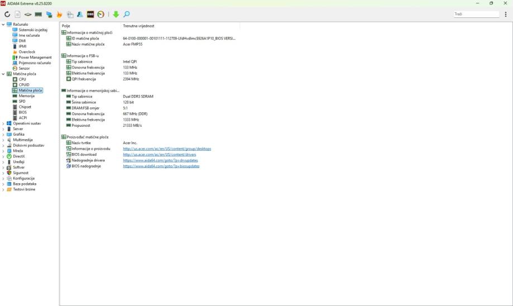Open the aida64 drvupdates link
Viewport: 513px width, 306px height.
pos(160,160)
